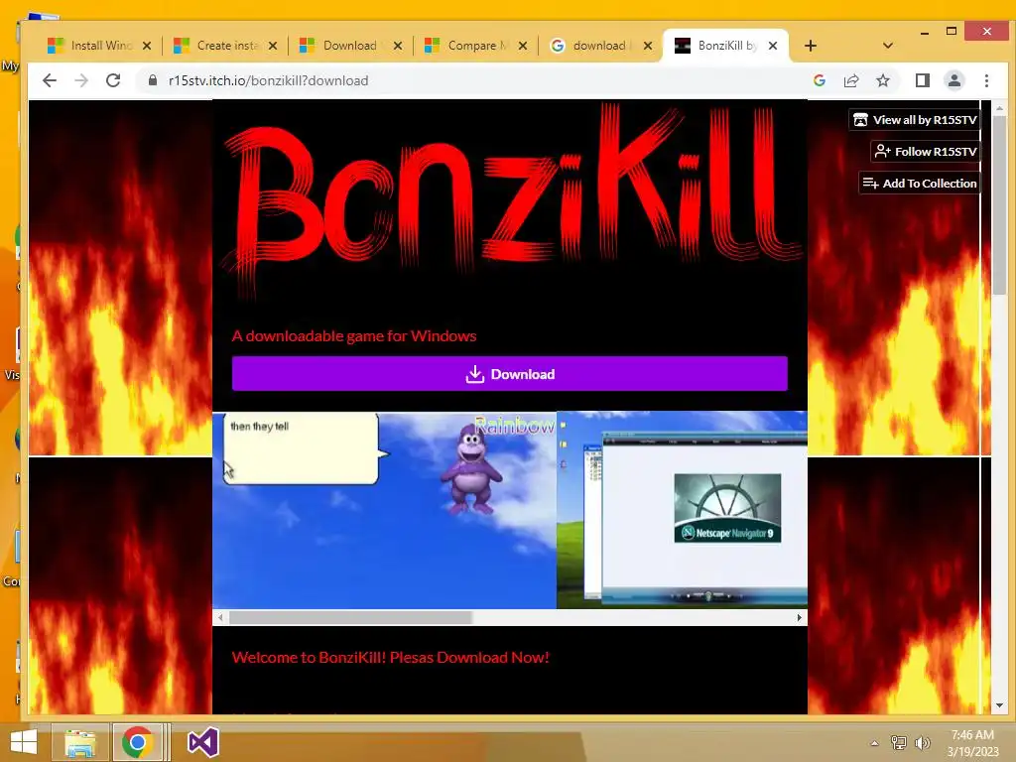
Task: Go back to the previous page
Action: pyautogui.click(x=50, y=80)
